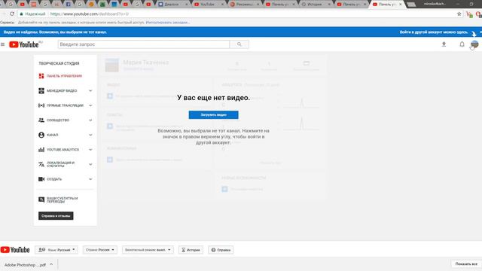Screen dimensions: 482x271
Task: Open Adobe Photoshop pdf download item
Action: pos(25,264)
